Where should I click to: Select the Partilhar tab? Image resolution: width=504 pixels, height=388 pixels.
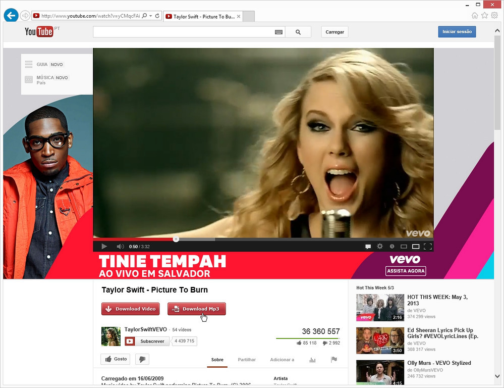tap(247, 360)
